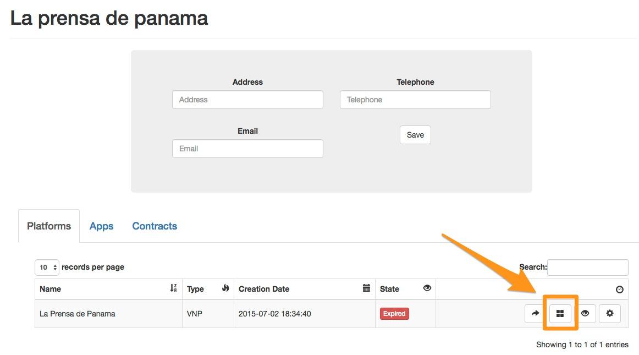Open the Contracts tab
The width and height of the screenshot is (639, 355).
pos(155,226)
